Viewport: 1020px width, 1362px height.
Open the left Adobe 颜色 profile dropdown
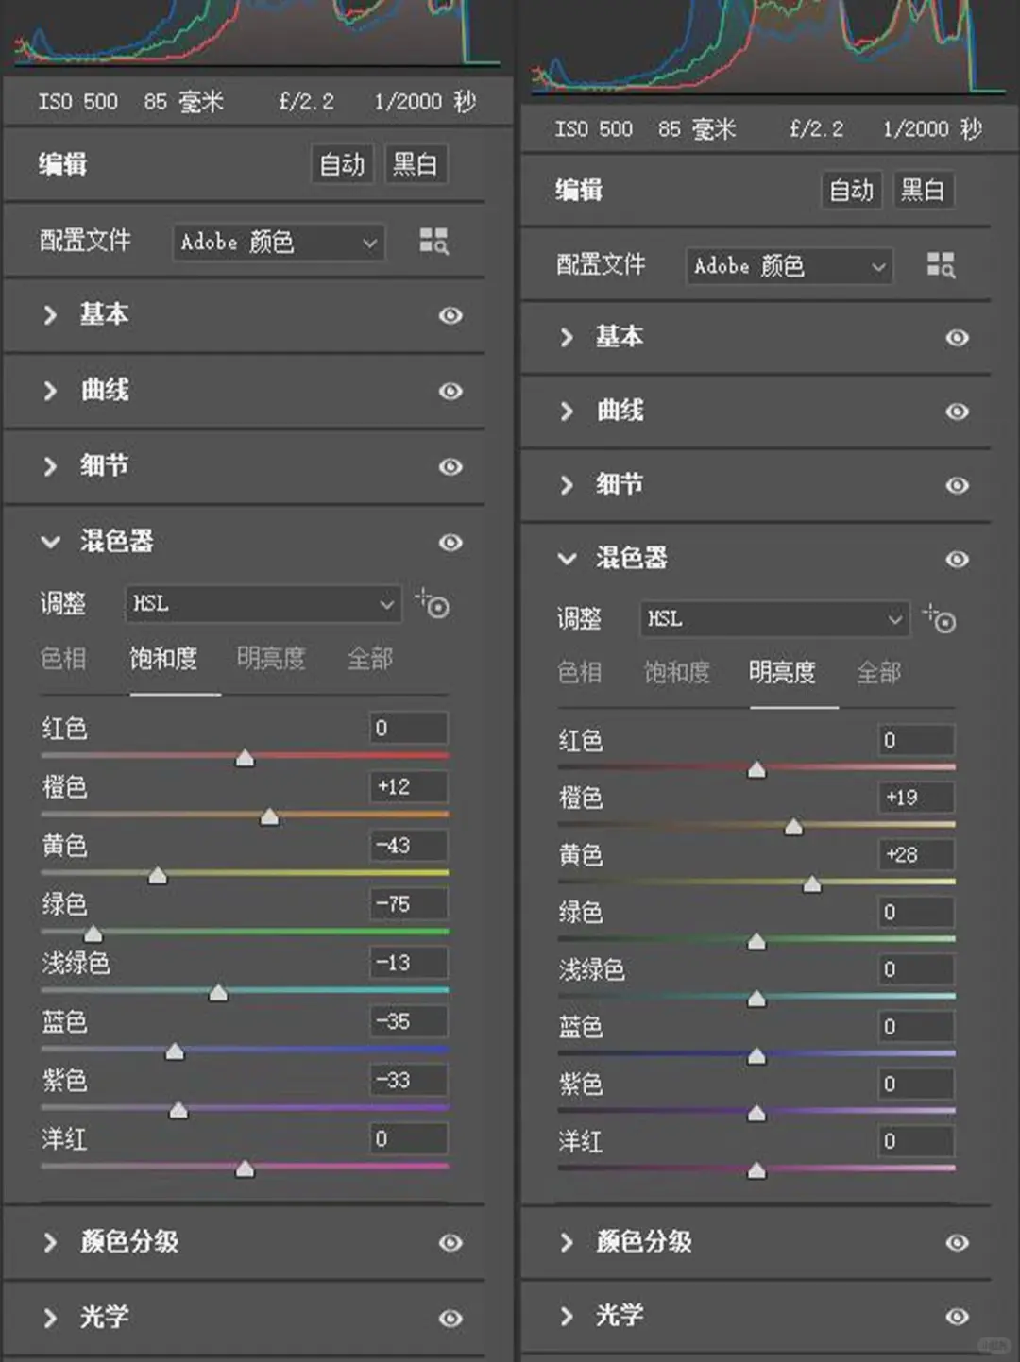[x=278, y=242]
